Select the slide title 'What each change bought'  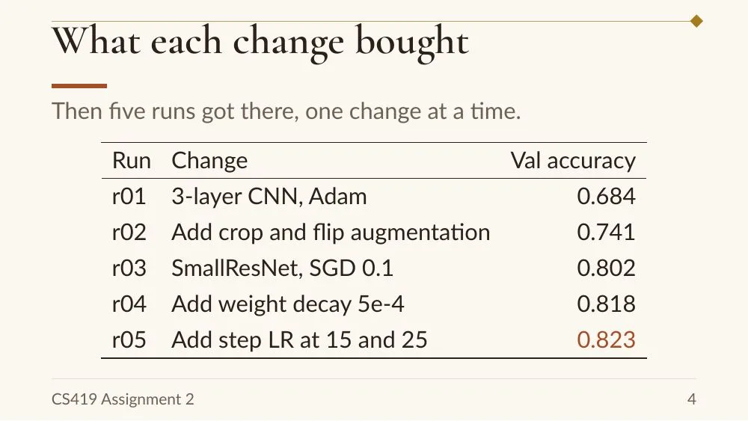click(260, 42)
